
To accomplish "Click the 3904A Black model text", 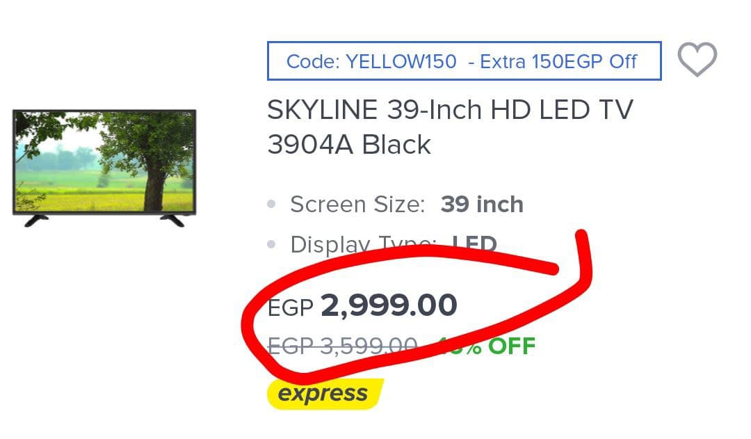I will tap(349, 145).
